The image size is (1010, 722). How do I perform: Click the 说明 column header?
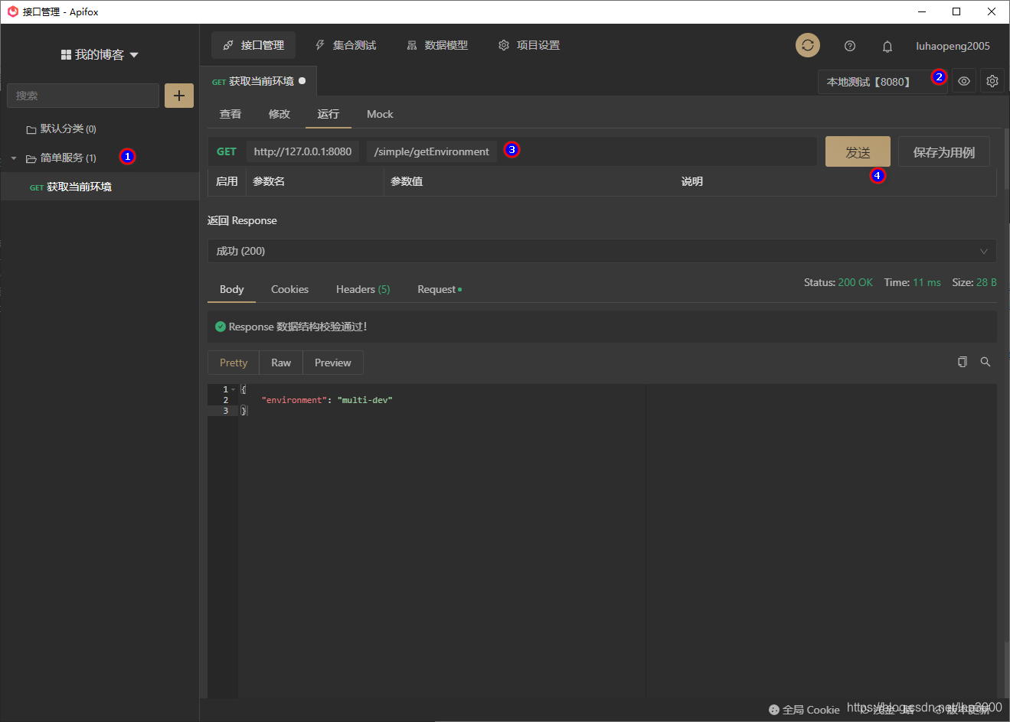pyautogui.click(x=692, y=181)
